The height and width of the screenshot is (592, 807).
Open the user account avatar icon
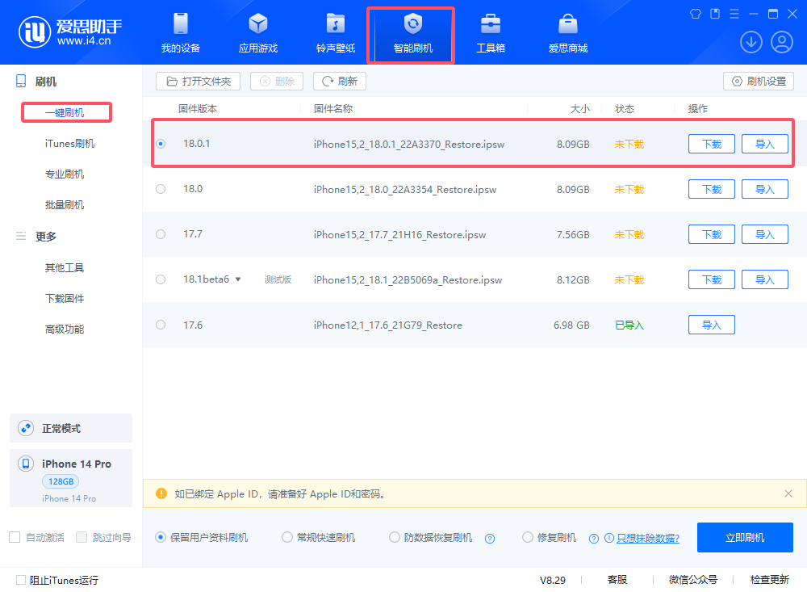point(781,42)
